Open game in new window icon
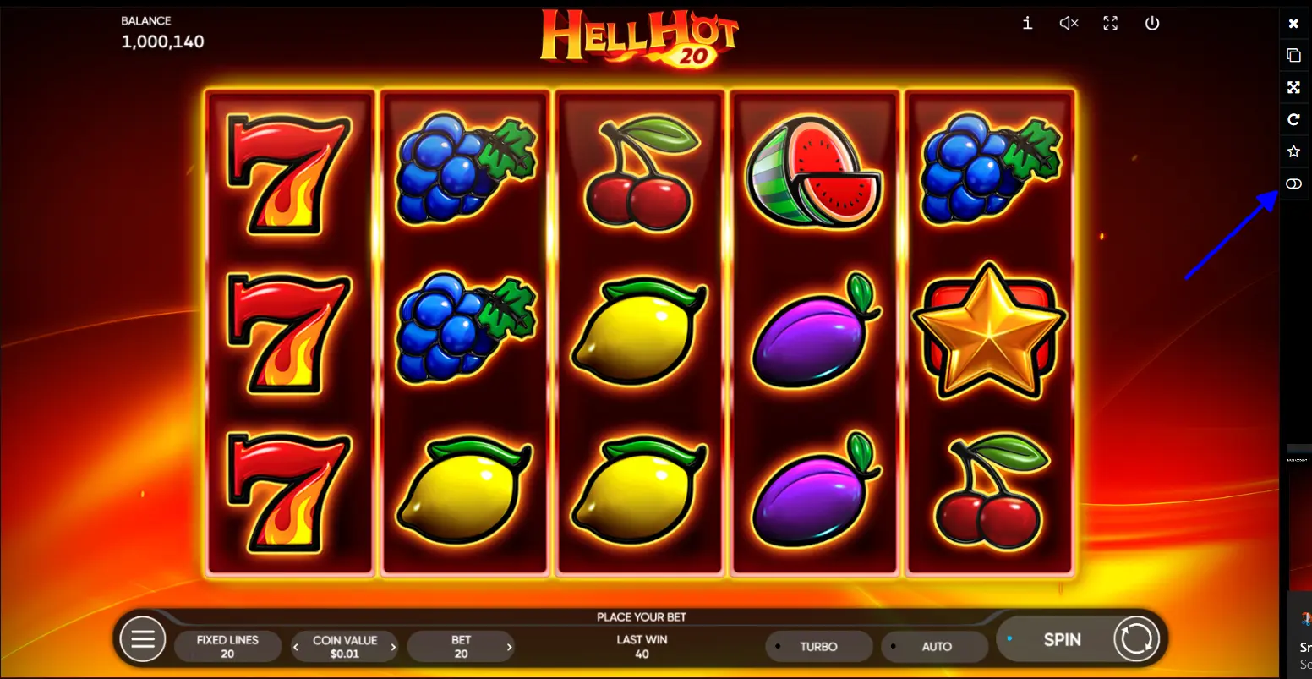Image resolution: width=1312 pixels, height=679 pixels. pyautogui.click(x=1293, y=55)
